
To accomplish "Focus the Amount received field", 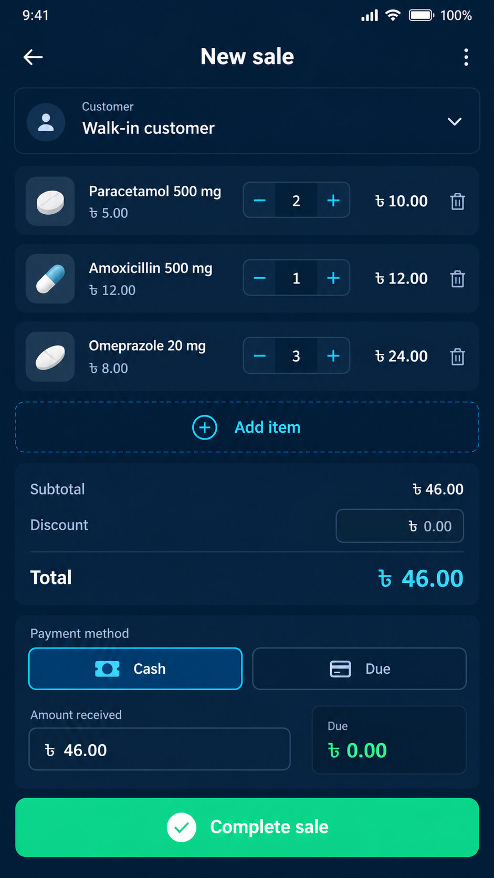I will pos(160,749).
